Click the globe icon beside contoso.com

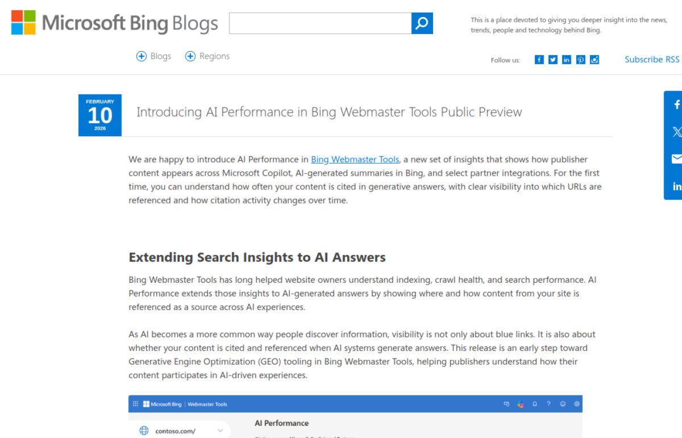(144, 431)
